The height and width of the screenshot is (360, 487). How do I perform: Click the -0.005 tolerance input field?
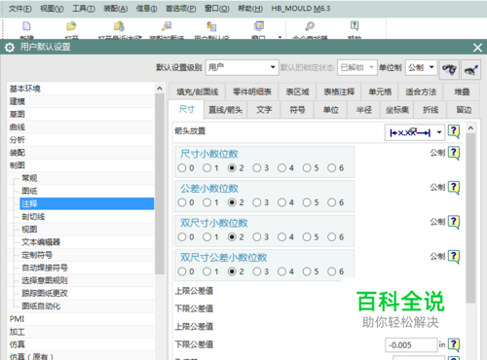pyautogui.click(x=411, y=345)
